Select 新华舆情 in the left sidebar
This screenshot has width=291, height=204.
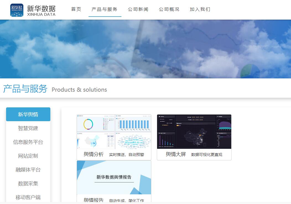click(x=28, y=114)
